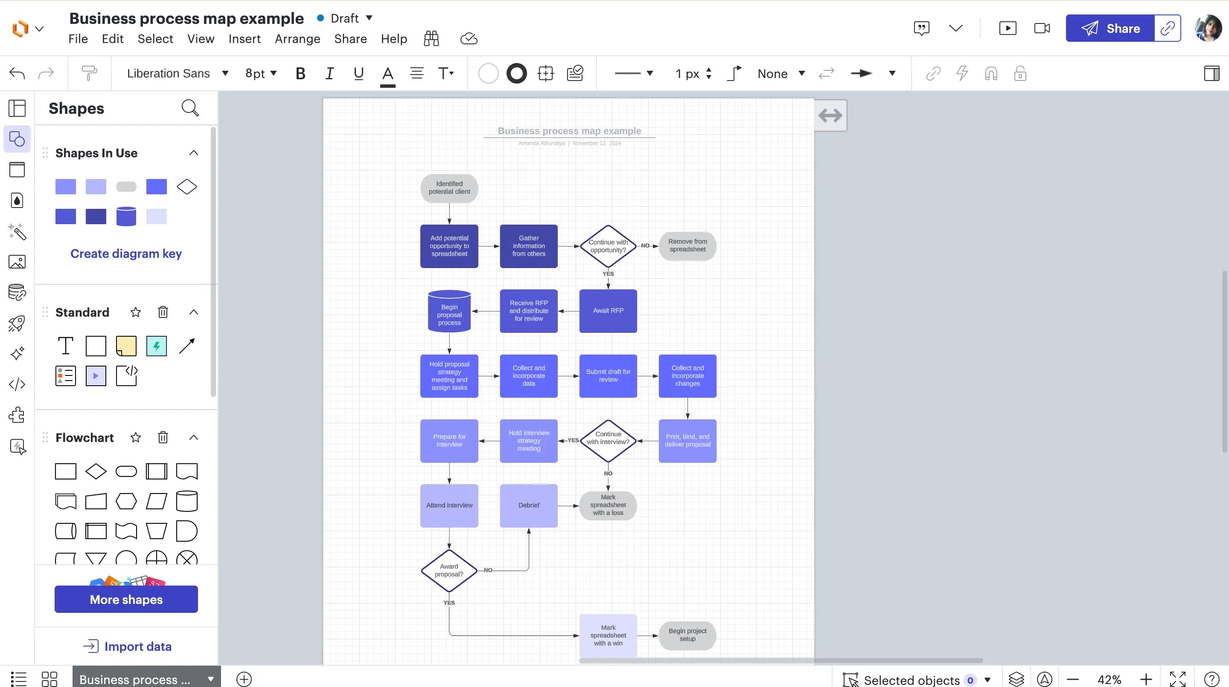Lock the selected shape using toolbar lock icon
The image size is (1229, 687).
click(x=1020, y=73)
